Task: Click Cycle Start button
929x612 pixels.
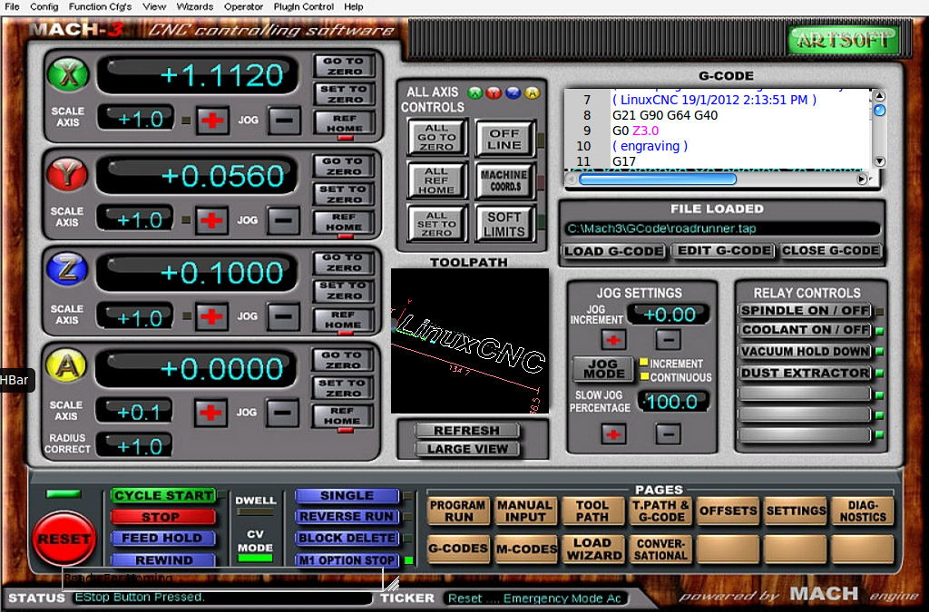Action: [163, 495]
